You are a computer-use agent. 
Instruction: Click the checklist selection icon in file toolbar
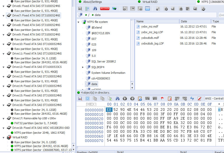click(x=87, y=8)
